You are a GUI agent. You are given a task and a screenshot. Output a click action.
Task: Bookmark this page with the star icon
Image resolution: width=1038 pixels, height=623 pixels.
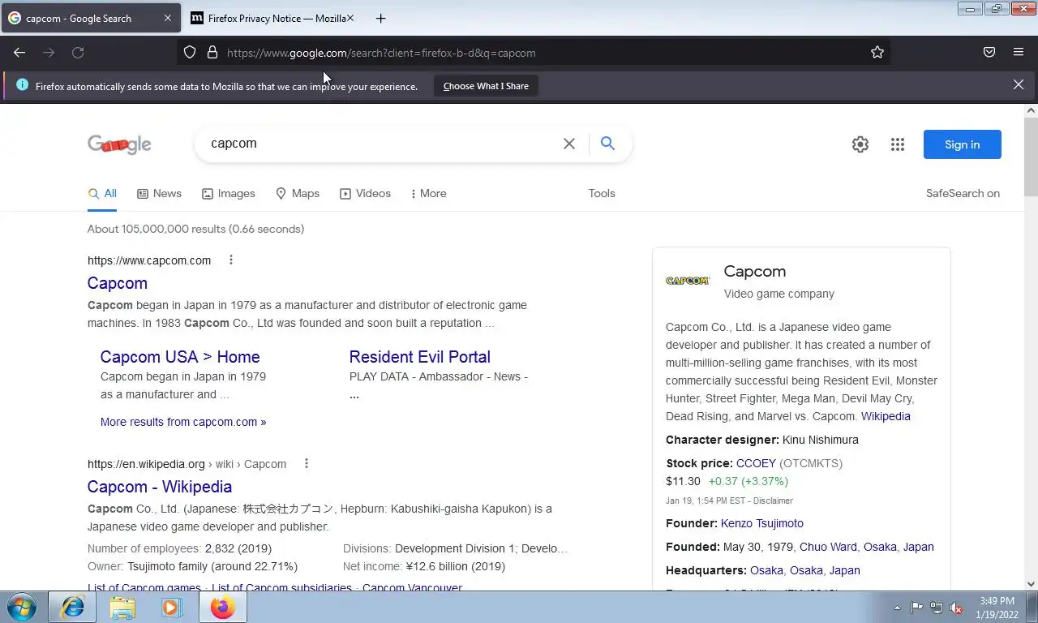click(877, 53)
